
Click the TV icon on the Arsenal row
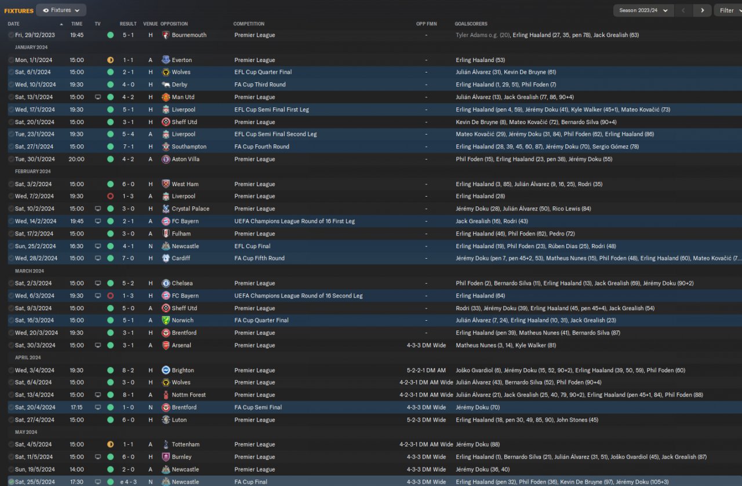97,346
